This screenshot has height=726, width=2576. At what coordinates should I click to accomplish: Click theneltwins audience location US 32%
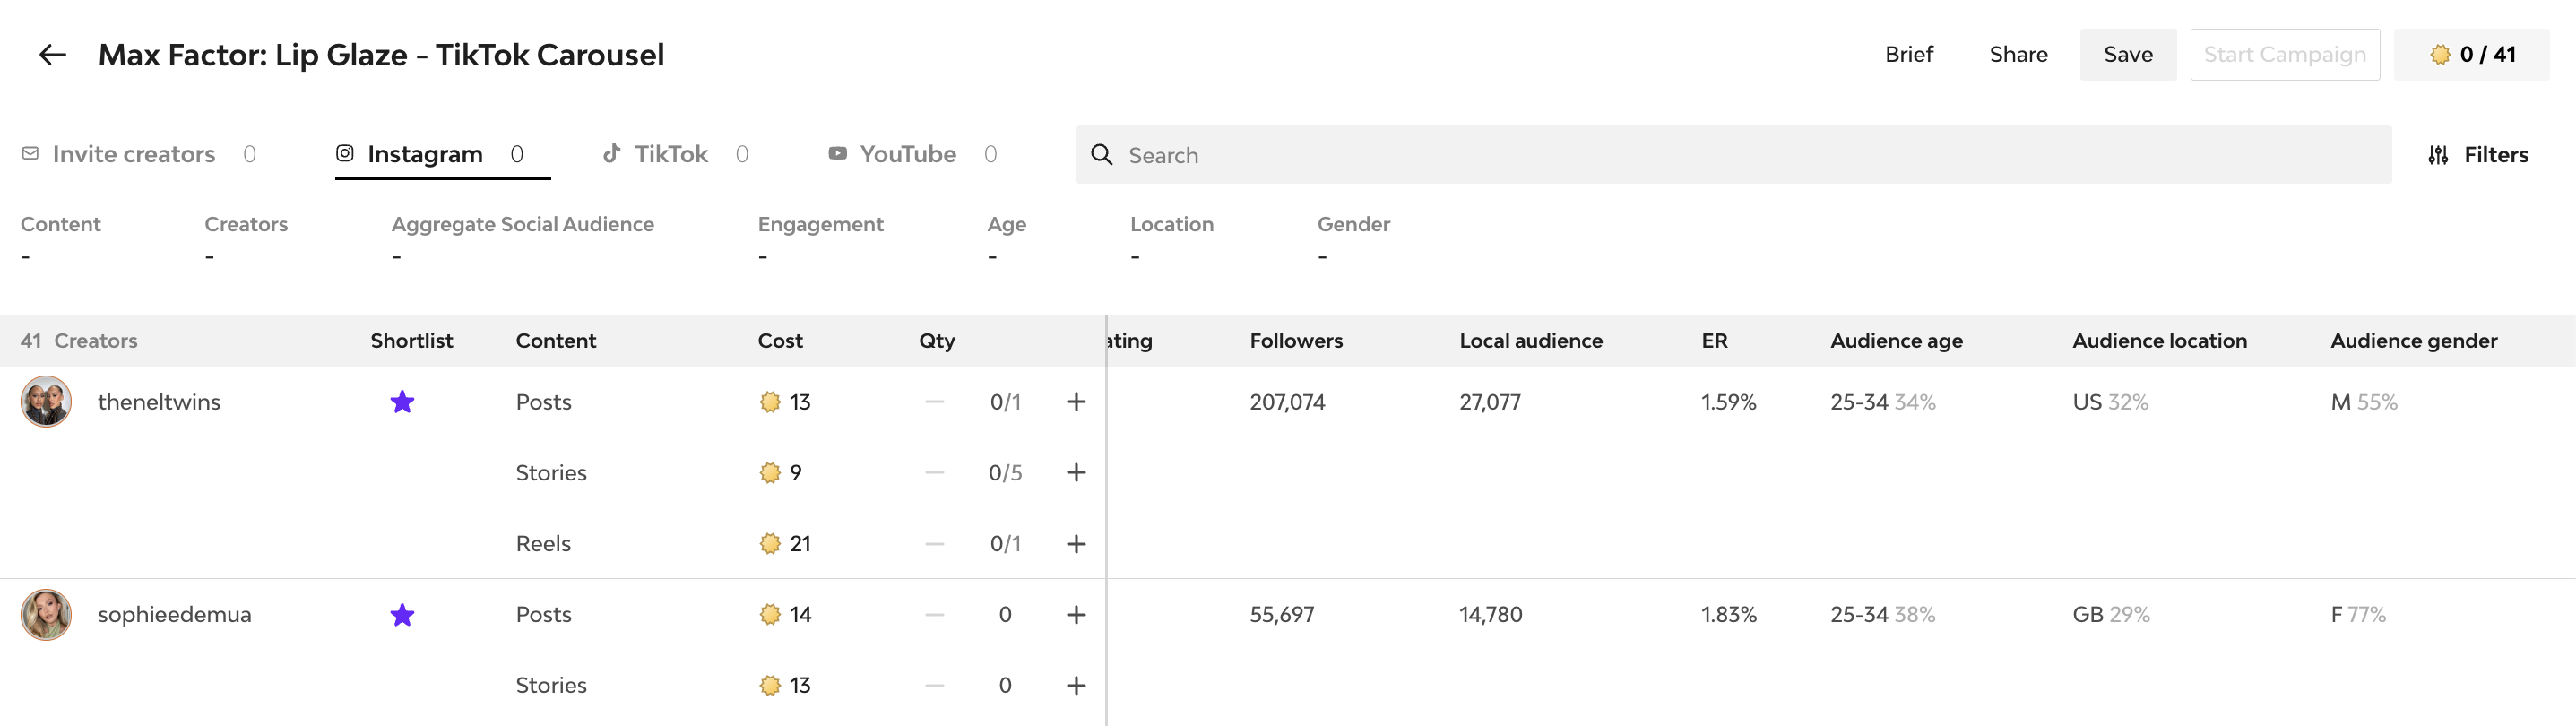[2110, 402]
